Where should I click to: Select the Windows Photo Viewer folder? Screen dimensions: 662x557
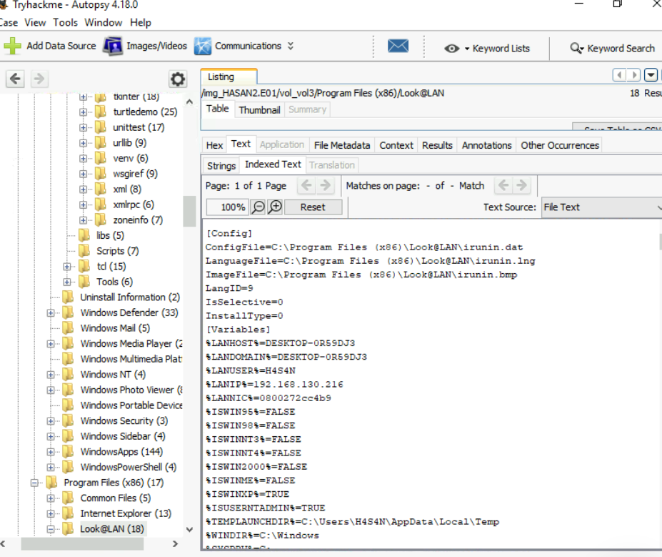(x=131, y=390)
